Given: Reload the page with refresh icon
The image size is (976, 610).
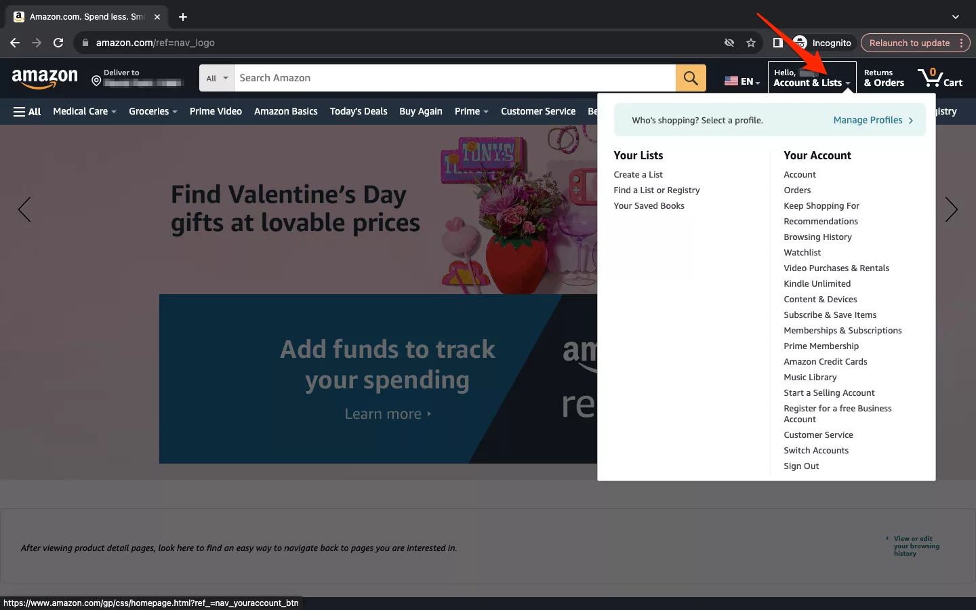Looking at the screenshot, I should (58, 43).
